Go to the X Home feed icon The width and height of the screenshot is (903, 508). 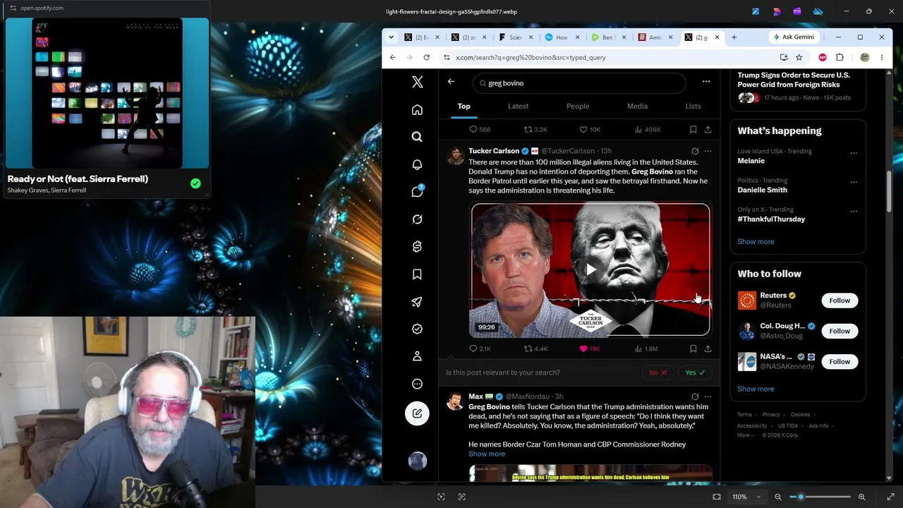click(x=417, y=110)
